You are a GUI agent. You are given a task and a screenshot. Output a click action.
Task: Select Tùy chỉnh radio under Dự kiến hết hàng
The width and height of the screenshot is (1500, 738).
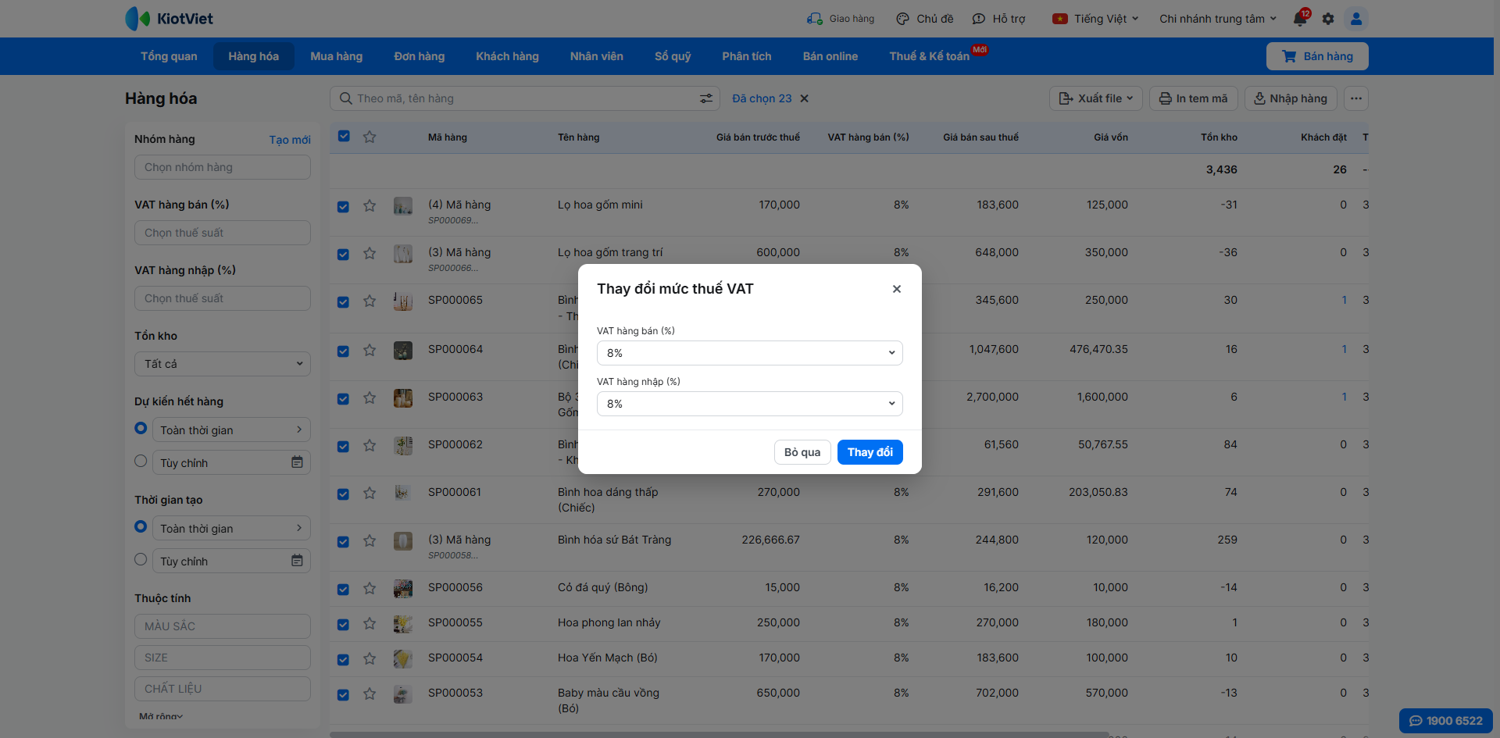(141, 461)
